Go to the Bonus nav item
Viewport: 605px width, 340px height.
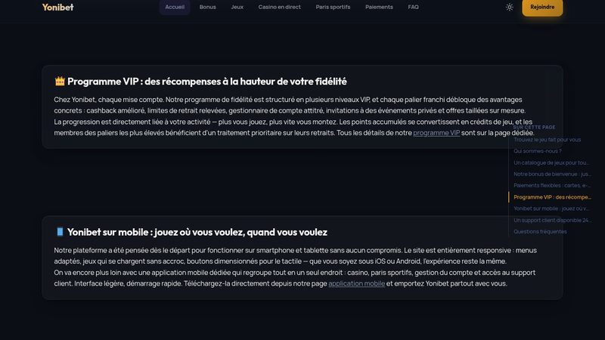[x=207, y=7]
